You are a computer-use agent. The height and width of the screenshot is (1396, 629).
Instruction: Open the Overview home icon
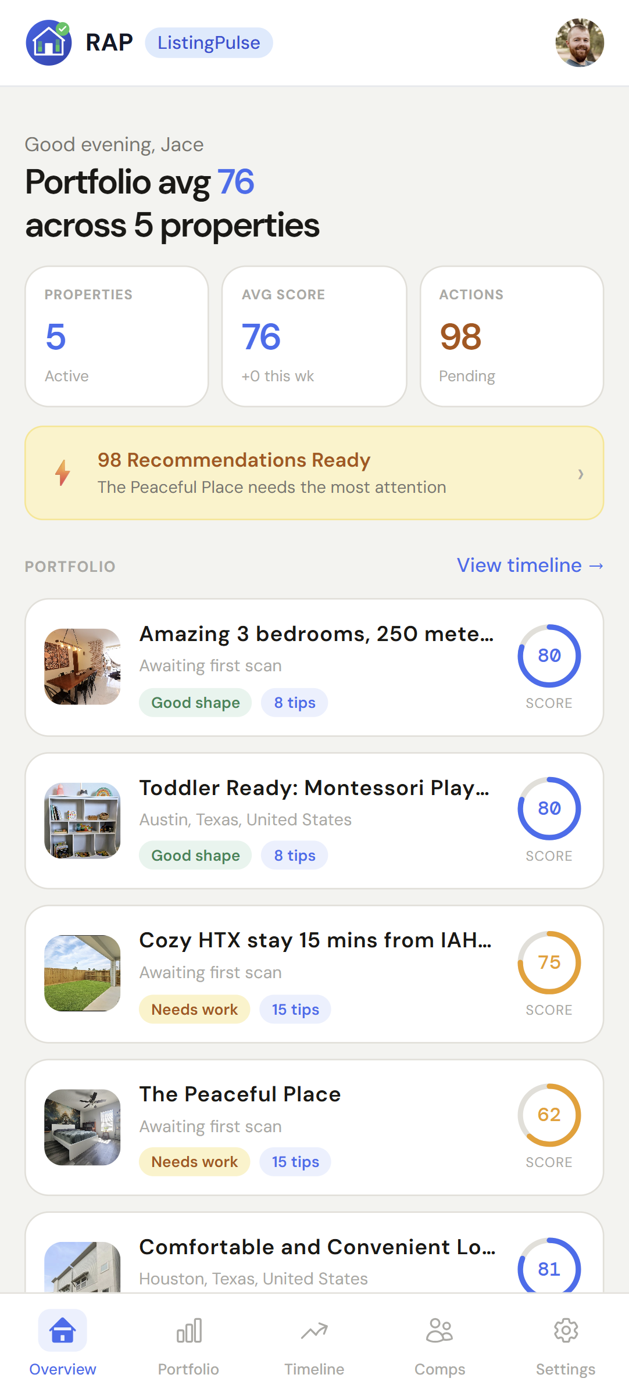click(63, 1330)
